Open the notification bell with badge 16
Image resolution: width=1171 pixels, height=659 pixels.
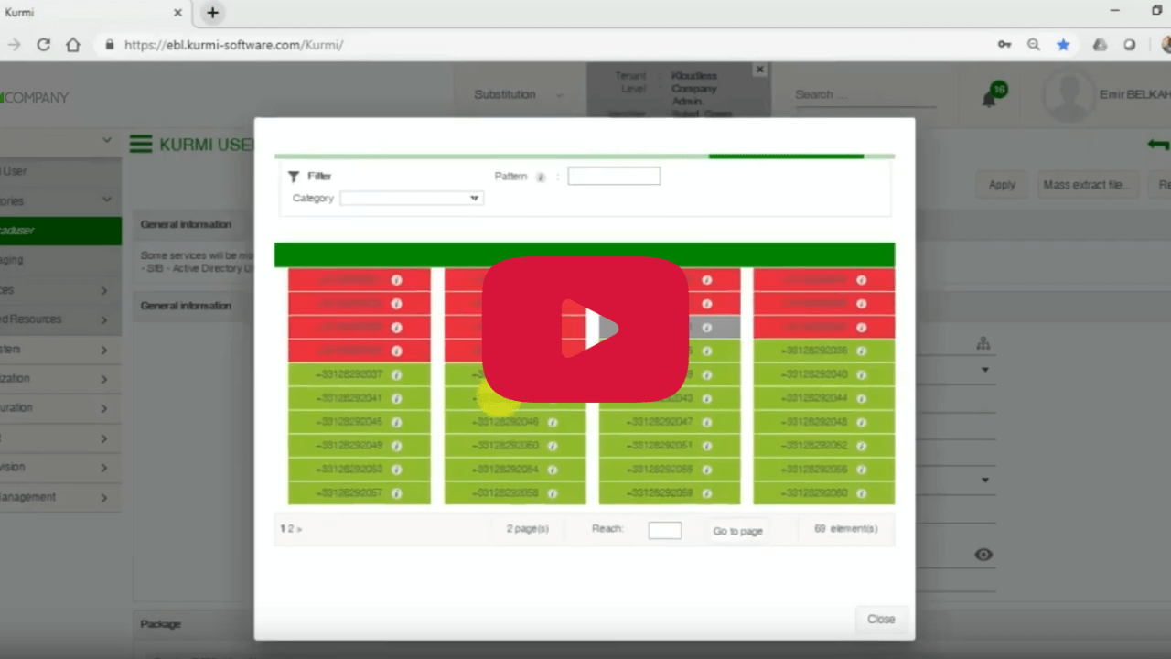[x=989, y=98]
